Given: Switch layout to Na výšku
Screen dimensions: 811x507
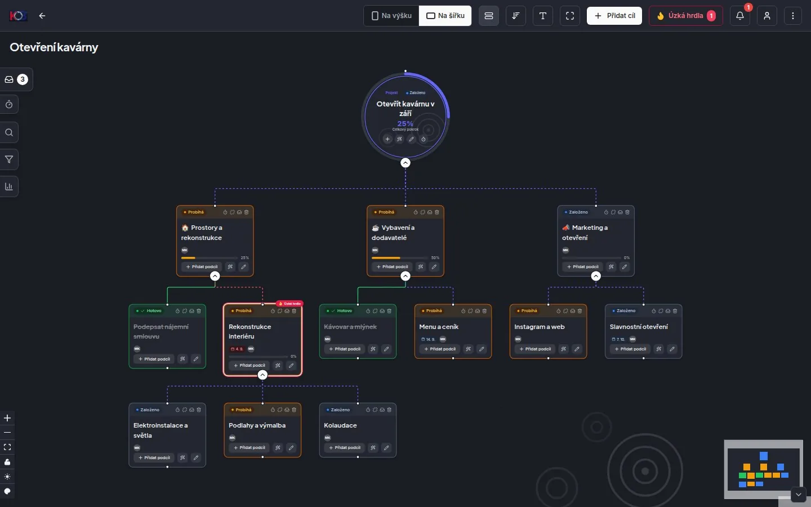Looking at the screenshot, I should tap(391, 16).
